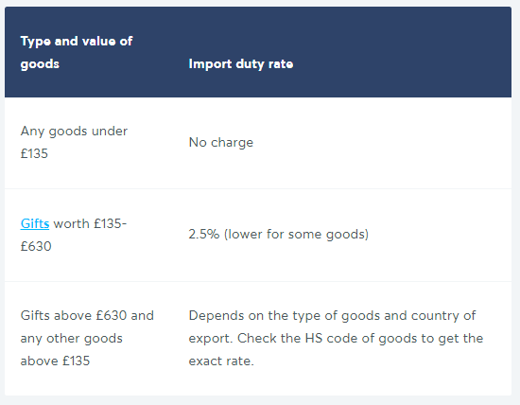Click the 'Type and value of goods' header

tap(77, 52)
